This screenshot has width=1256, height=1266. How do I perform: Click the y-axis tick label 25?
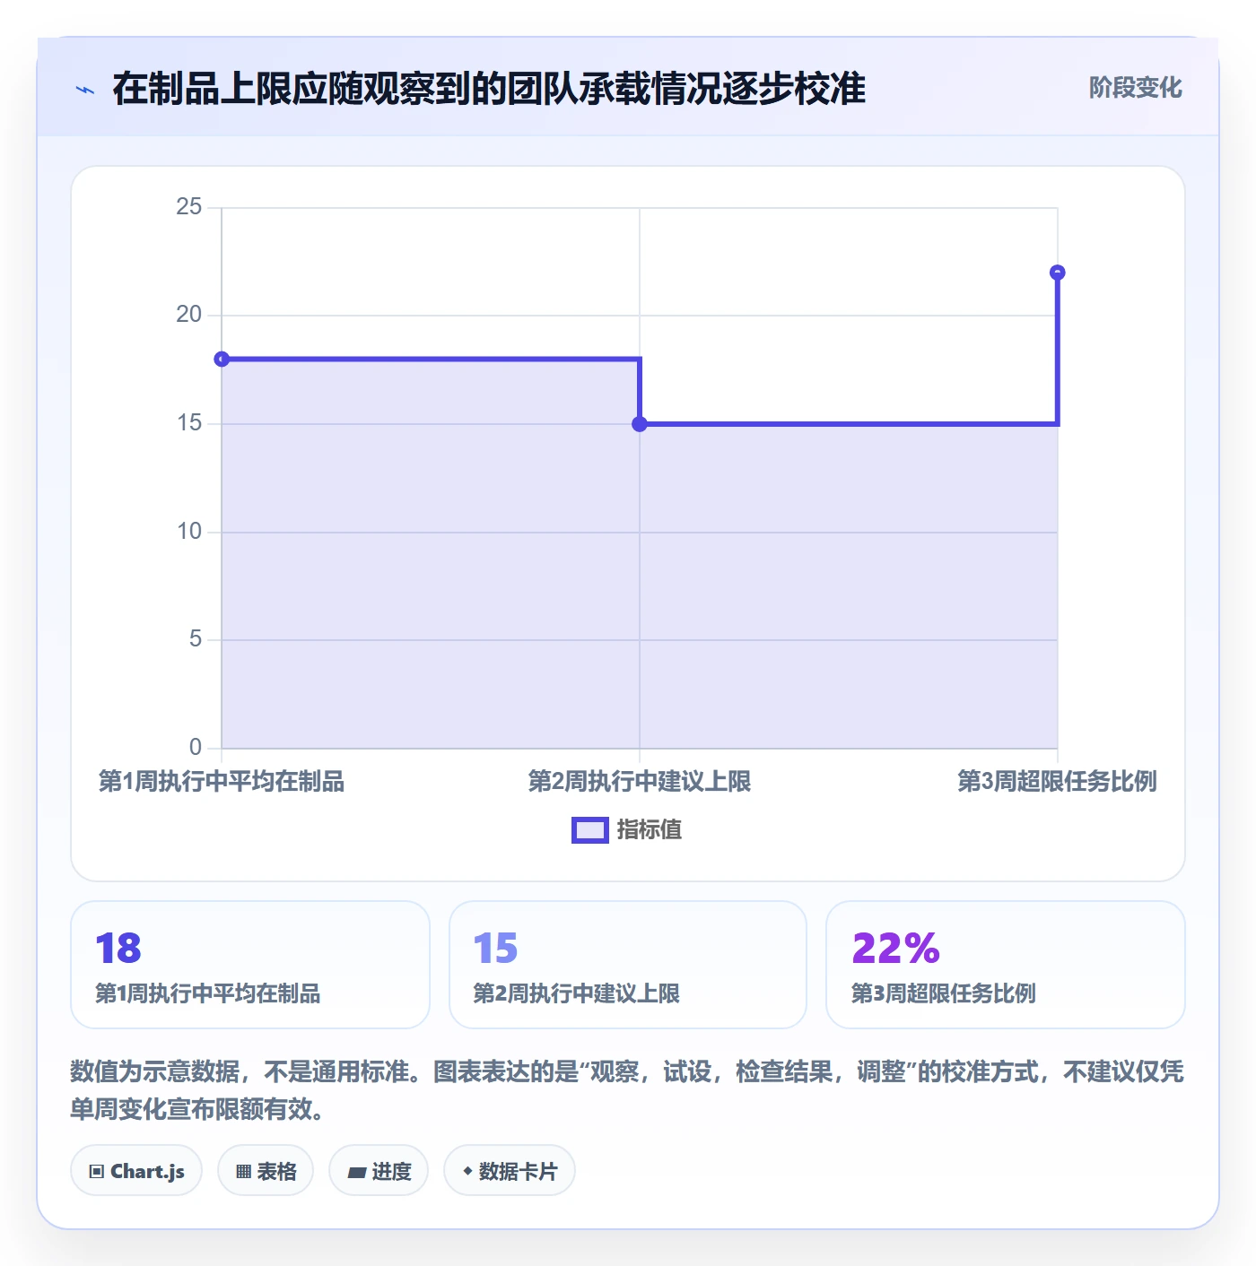tap(189, 207)
